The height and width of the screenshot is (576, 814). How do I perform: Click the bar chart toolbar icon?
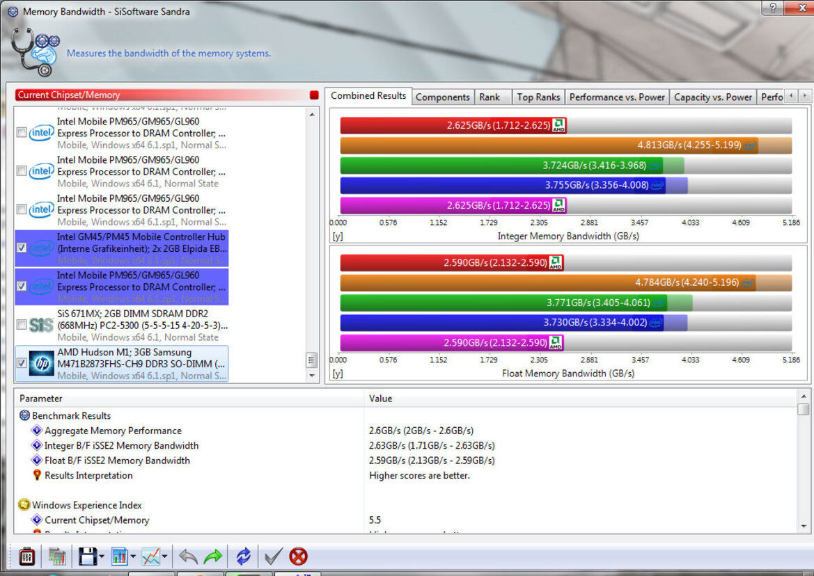[x=119, y=557]
